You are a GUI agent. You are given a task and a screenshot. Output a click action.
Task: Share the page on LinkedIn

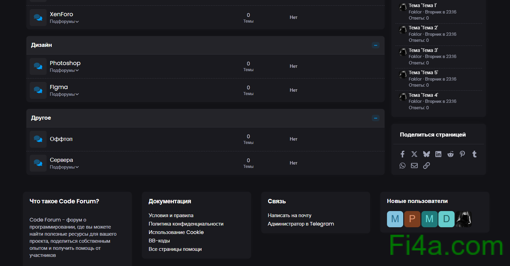438,154
